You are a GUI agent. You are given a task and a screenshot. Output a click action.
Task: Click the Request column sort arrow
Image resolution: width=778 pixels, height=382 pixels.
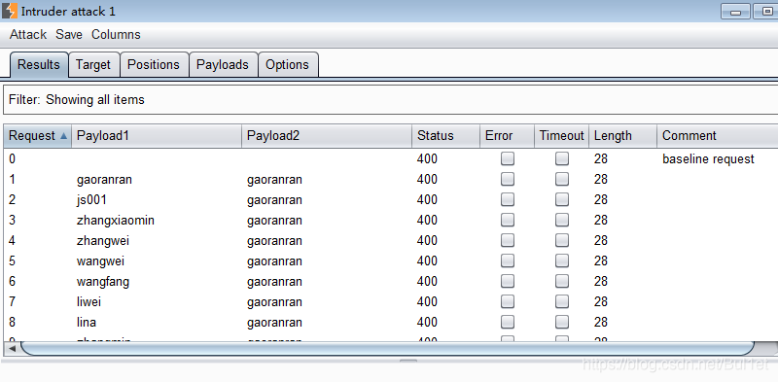(63, 136)
